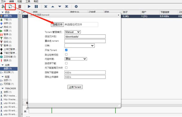182x117 pixels.
Task: Click the 选择文件 button
Action: (x=57, y=24)
